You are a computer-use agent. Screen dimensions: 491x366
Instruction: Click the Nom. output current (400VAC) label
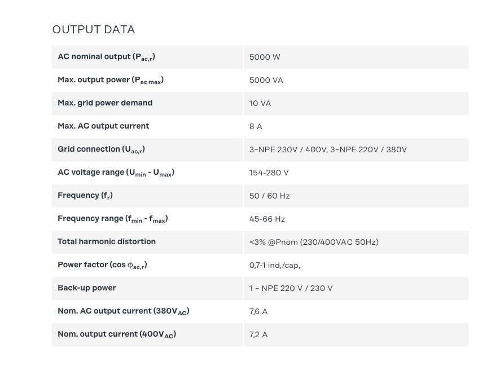pyautogui.click(x=117, y=334)
